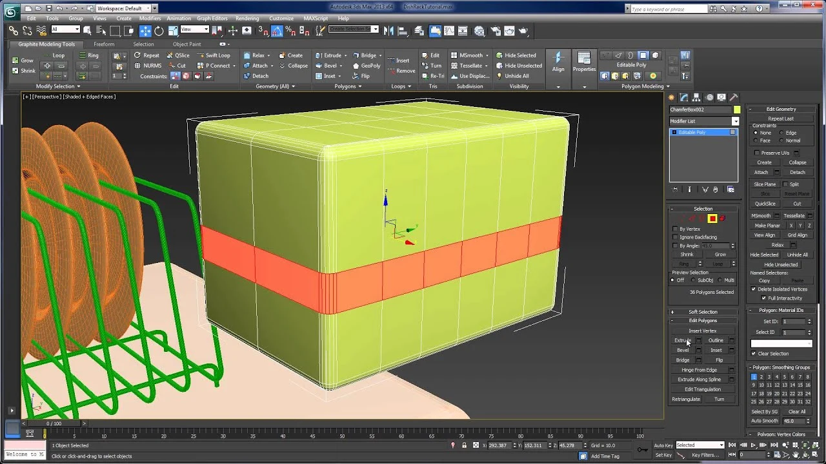The image size is (826, 464).
Task: Click the QuickSlice button
Action: pyautogui.click(x=765, y=203)
